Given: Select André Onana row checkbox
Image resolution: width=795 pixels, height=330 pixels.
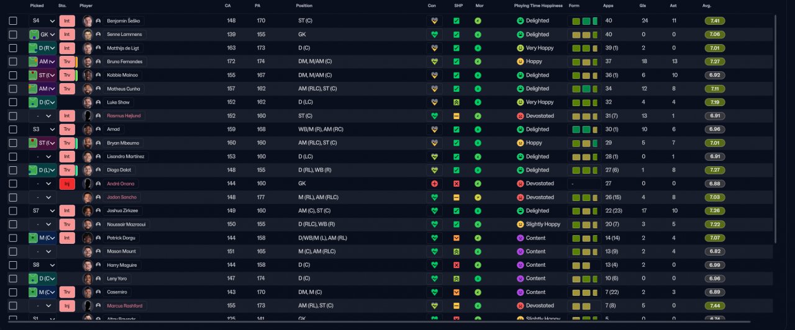Looking at the screenshot, I should coord(13,184).
